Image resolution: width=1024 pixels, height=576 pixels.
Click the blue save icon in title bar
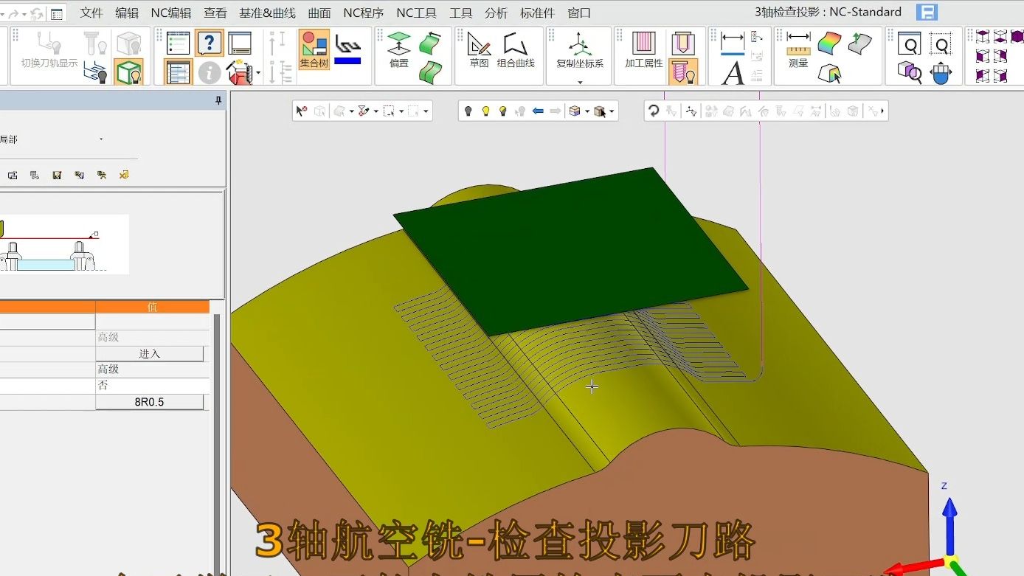coord(927,13)
